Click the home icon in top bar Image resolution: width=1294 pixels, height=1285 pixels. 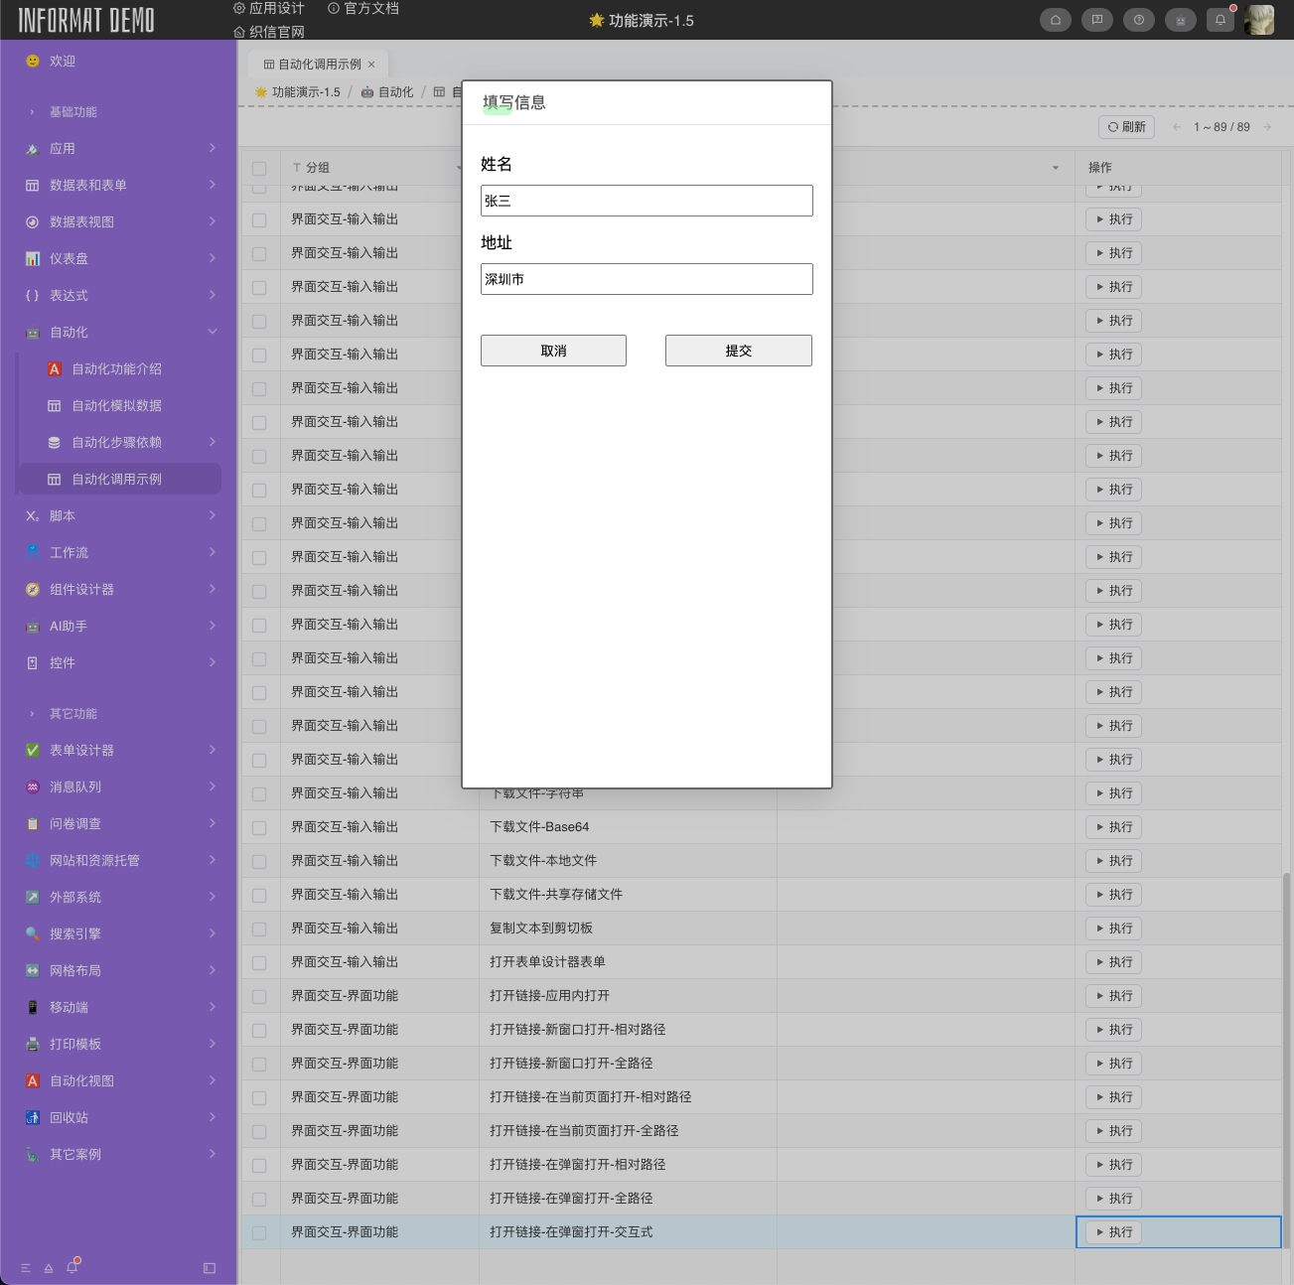(1055, 20)
